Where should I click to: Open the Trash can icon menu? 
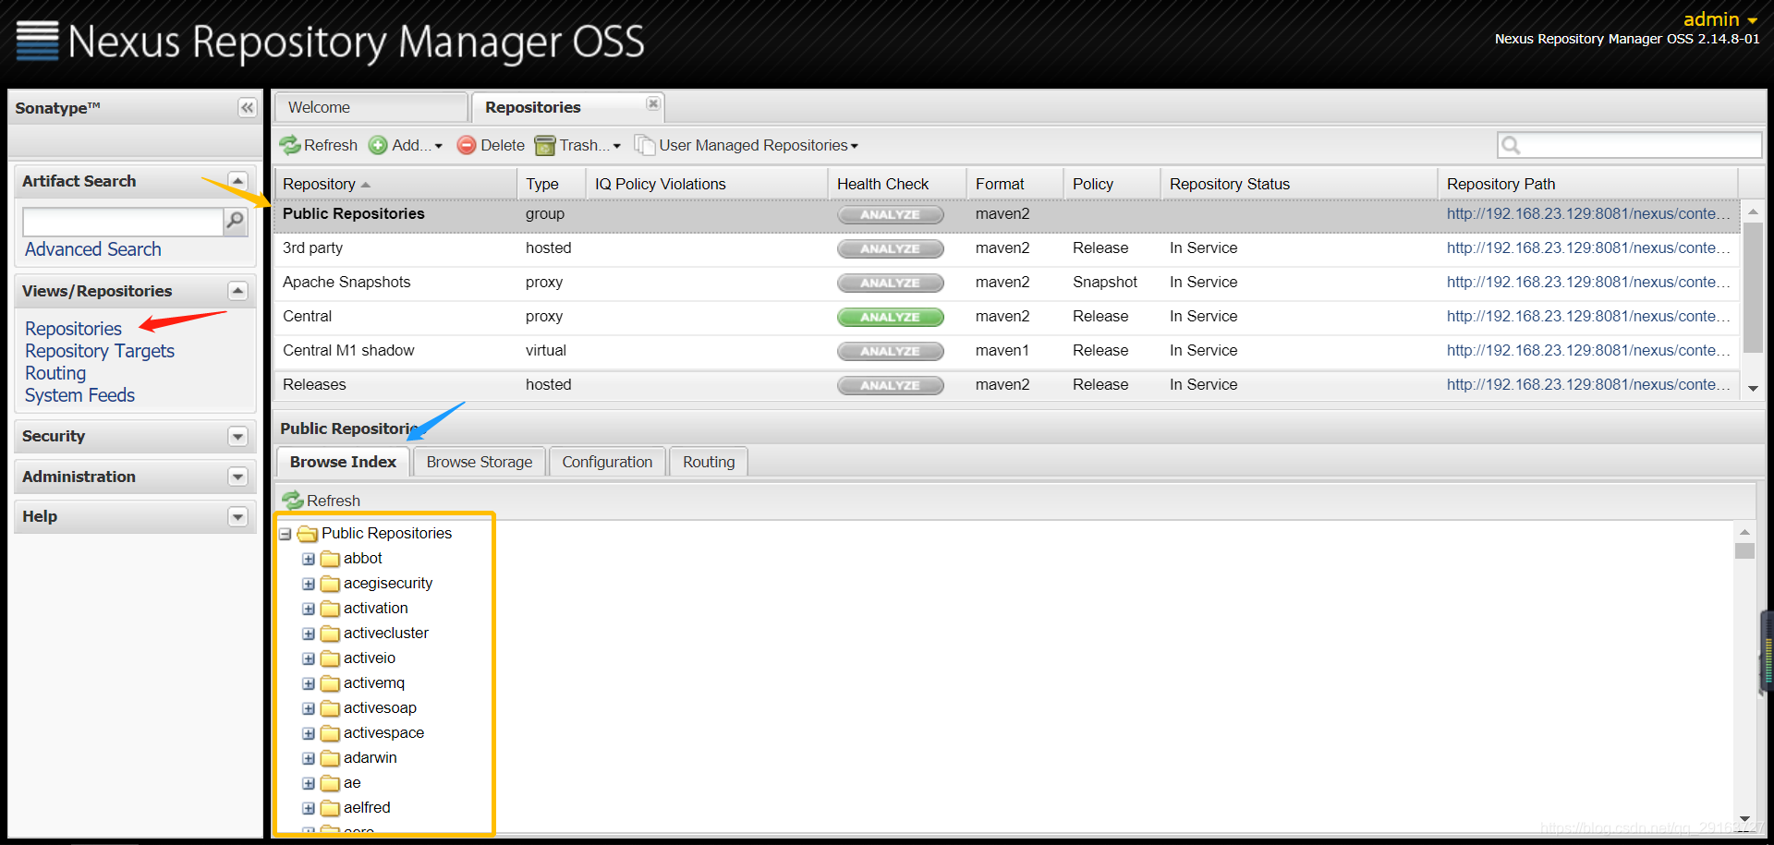point(545,145)
